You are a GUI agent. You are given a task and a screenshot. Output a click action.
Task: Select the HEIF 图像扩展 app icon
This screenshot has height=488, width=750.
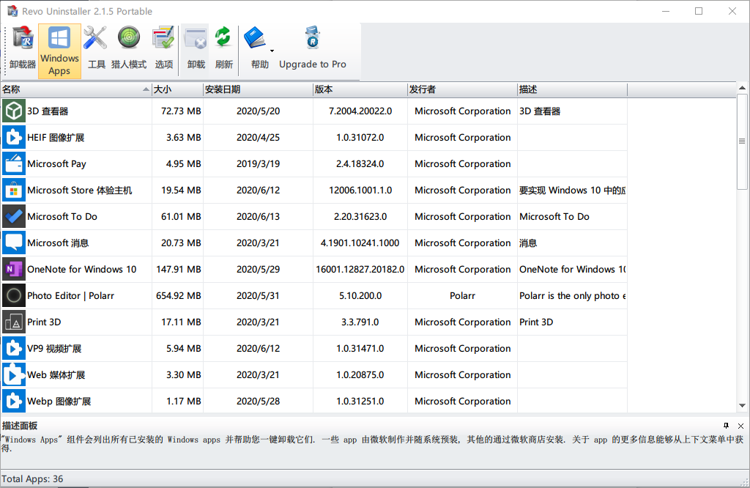click(14, 137)
